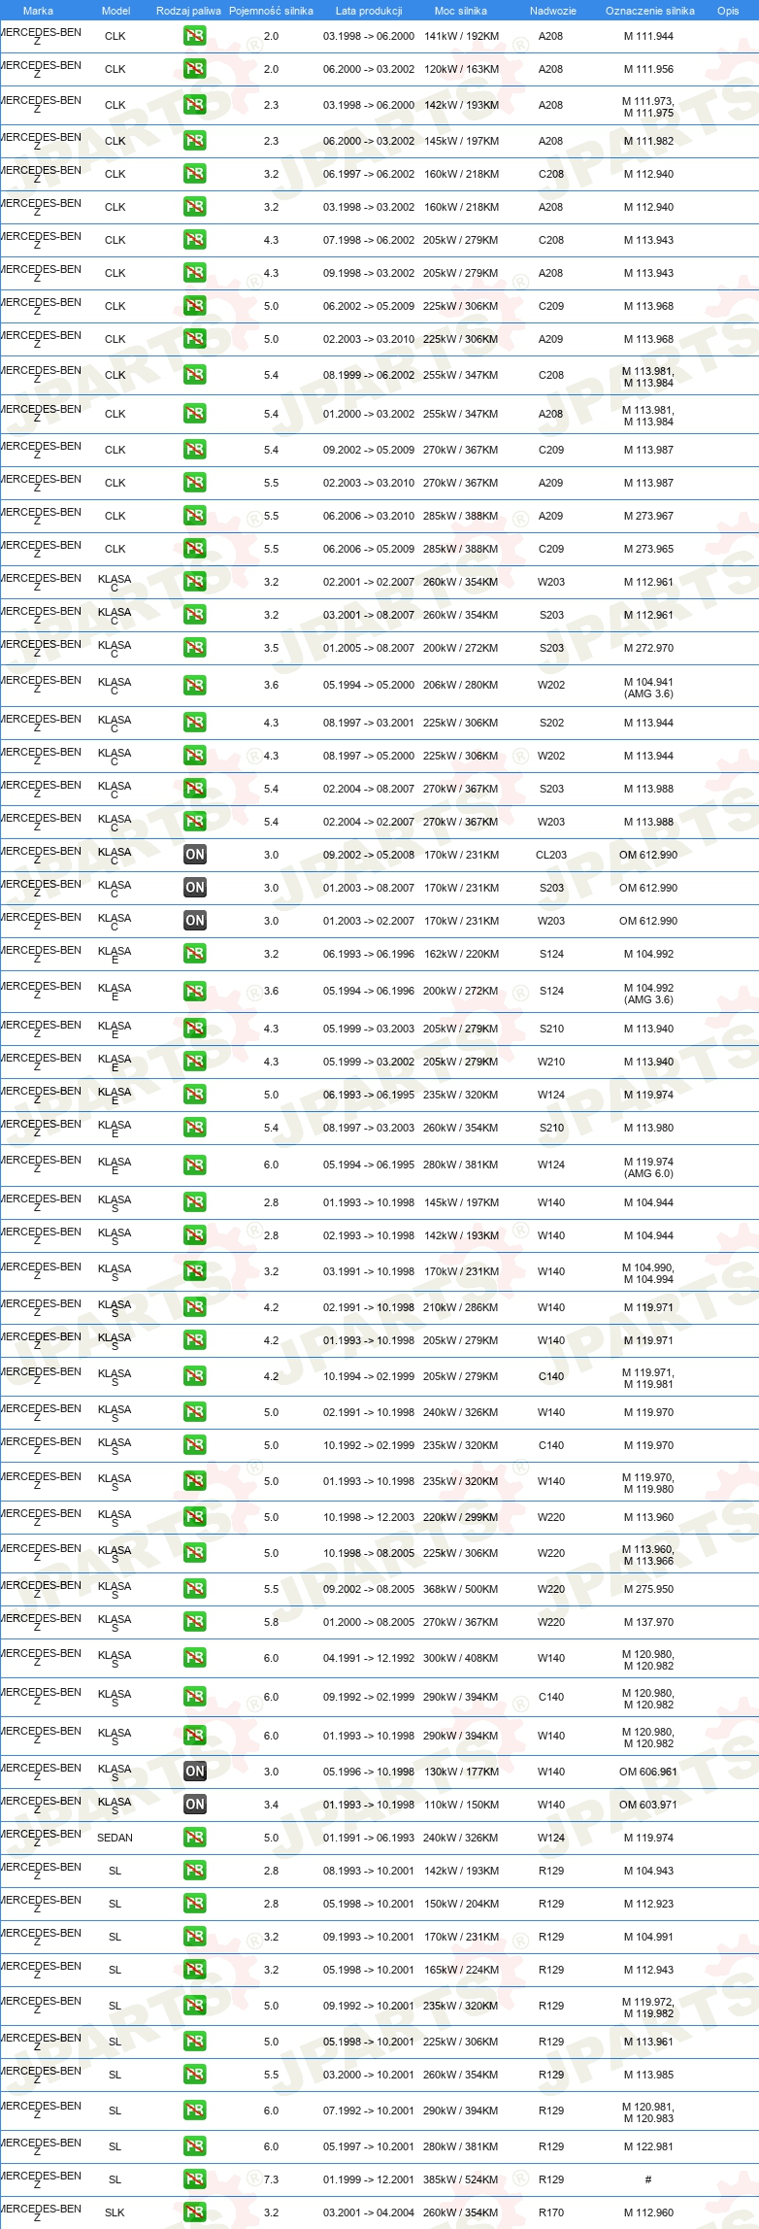Select the 7.3 engine capacity cell
This screenshot has height=2229, width=759.
271,2179
